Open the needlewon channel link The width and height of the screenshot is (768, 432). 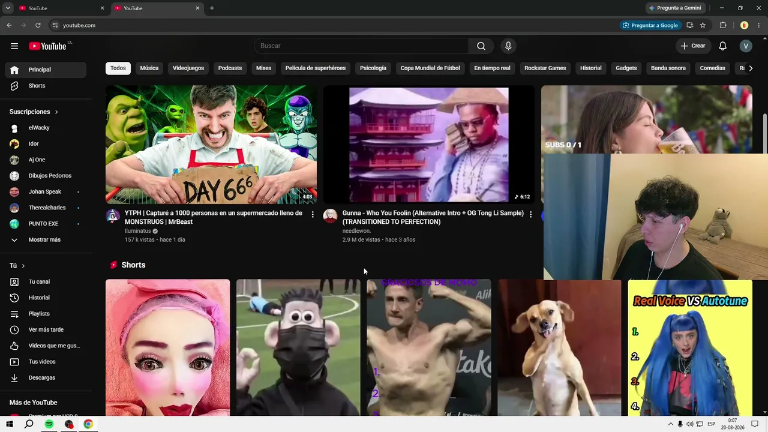pos(356,231)
